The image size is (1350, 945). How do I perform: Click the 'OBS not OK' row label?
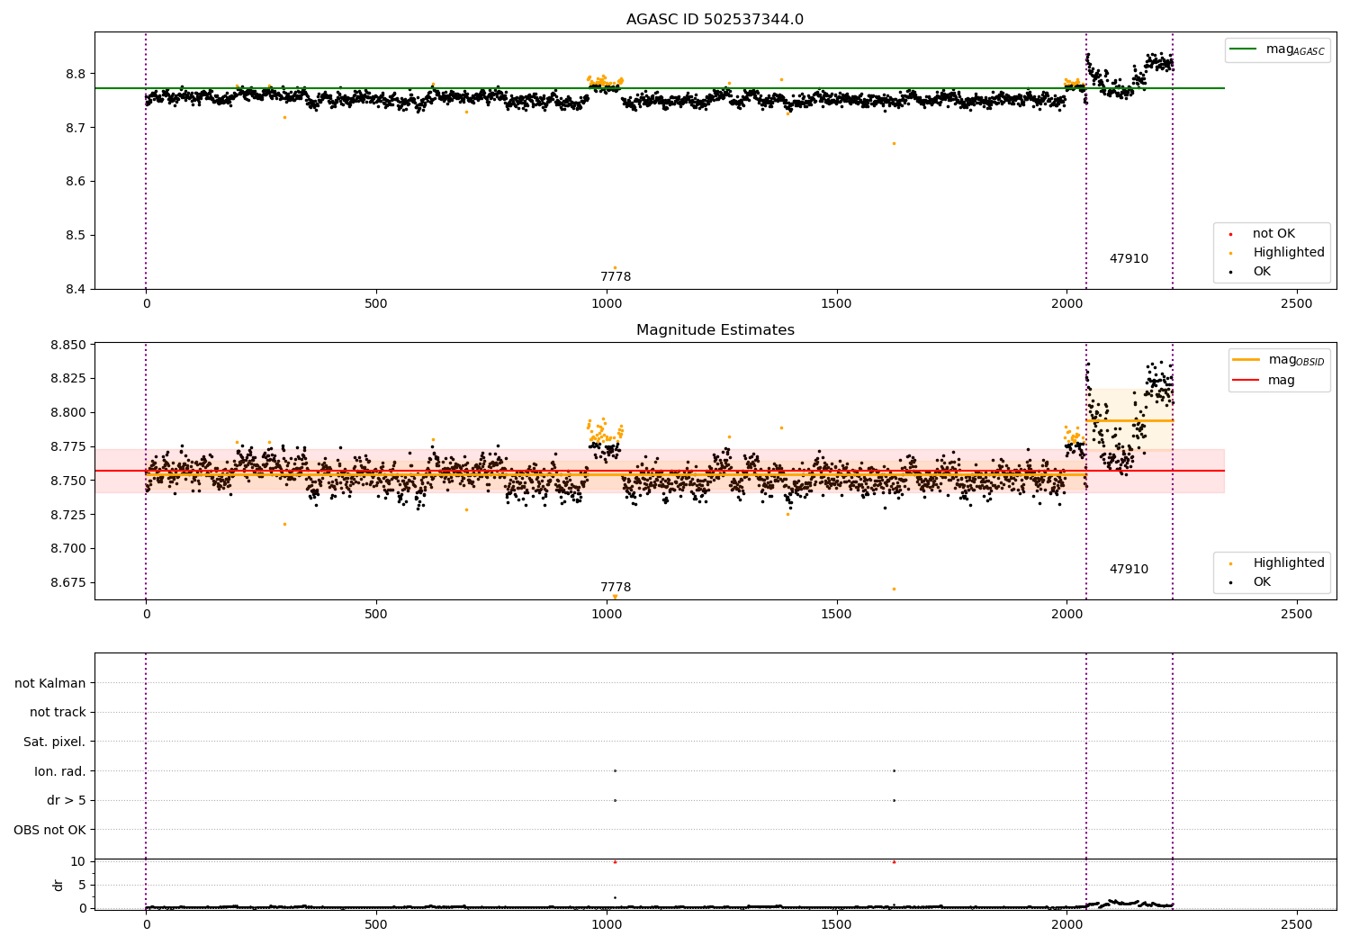coord(50,830)
